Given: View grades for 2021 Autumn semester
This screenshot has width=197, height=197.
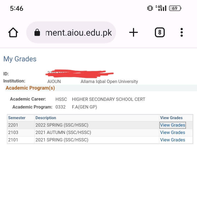Looking at the screenshot, I should click(x=172, y=132).
